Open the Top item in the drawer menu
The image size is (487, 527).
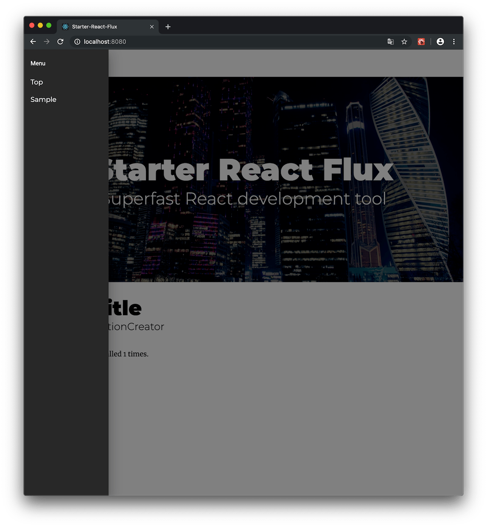click(37, 82)
